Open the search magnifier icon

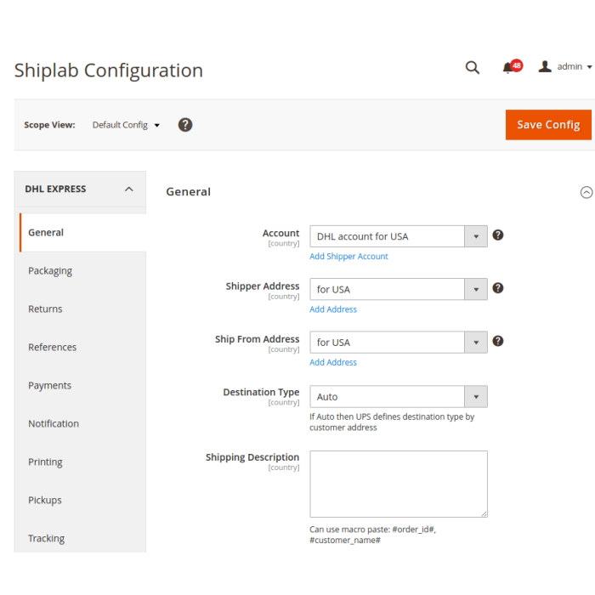point(473,67)
